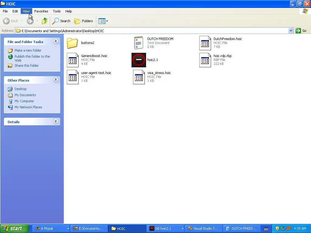The width and height of the screenshot is (311, 233).
Task: Go to My Network Places link
Action: (x=28, y=107)
